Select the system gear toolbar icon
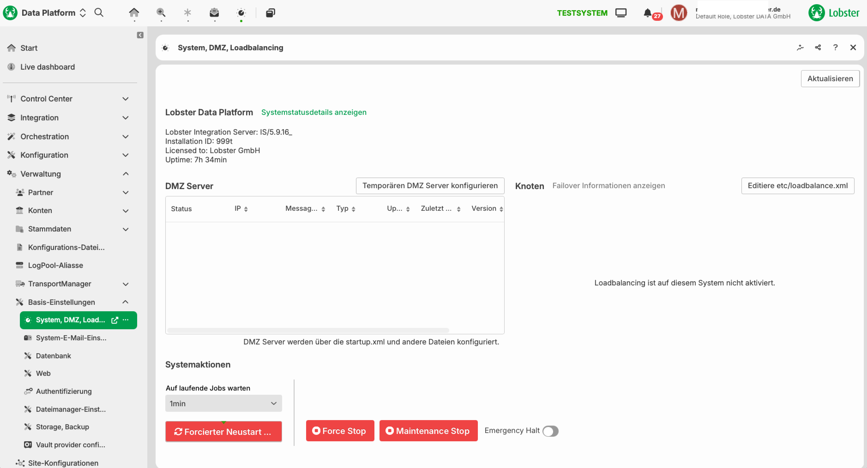The width and height of the screenshot is (867, 468). [241, 12]
